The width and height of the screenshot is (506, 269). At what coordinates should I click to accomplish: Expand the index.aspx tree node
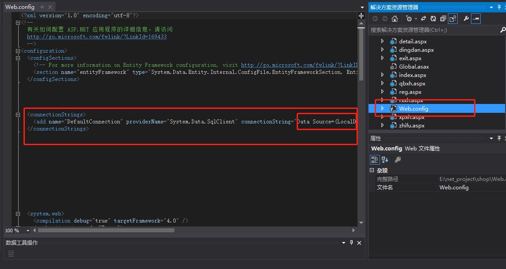(x=382, y=75)
